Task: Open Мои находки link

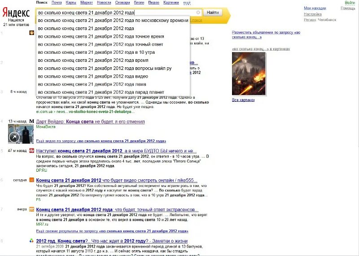Action: [315, 8]
